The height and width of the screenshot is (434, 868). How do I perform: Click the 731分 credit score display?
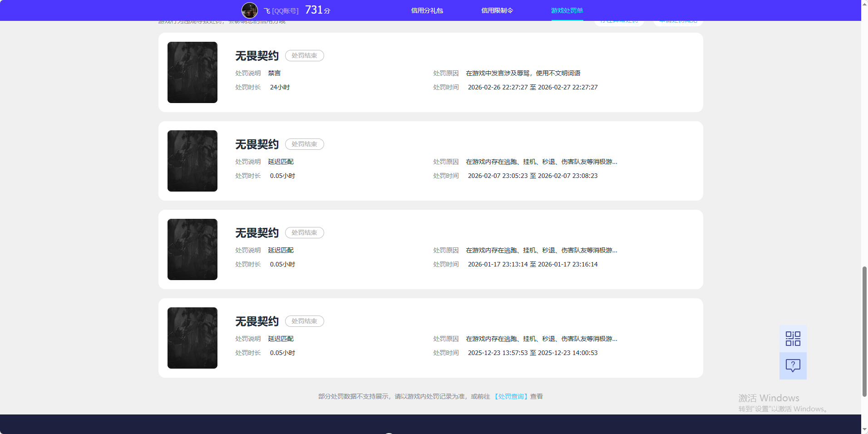click(318, 10)
